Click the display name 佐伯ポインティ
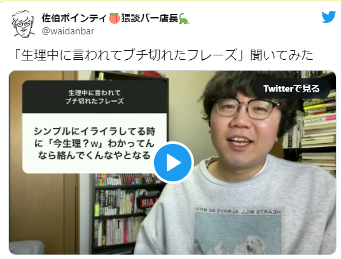Screen dimensions: 341x259 [74, 18]
